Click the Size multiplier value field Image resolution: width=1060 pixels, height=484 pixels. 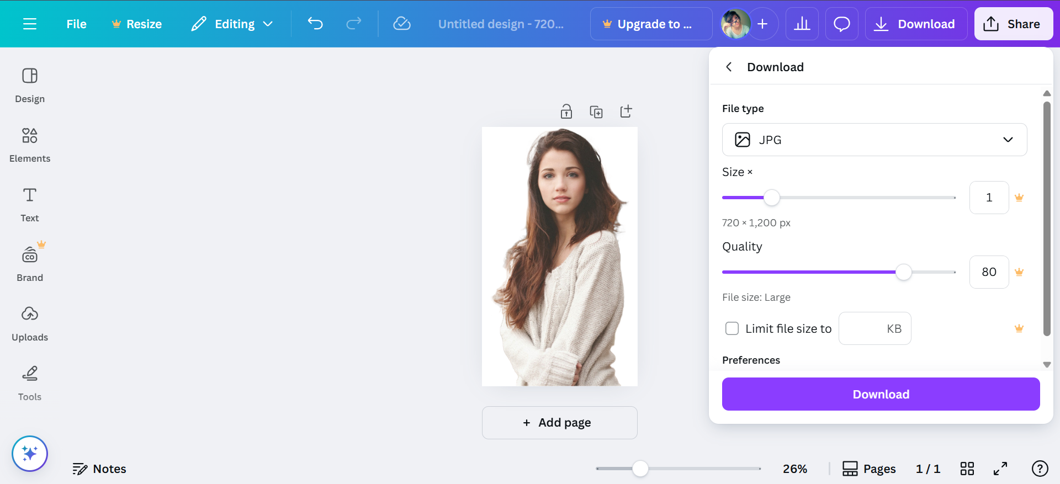point(989,198)
